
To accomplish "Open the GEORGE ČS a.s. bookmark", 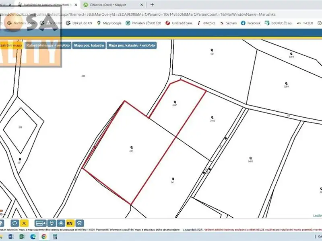I will (x=278, y=23).
